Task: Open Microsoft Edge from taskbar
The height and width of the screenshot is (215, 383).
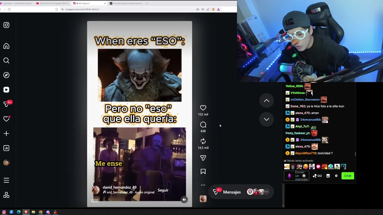Action: 19,212
